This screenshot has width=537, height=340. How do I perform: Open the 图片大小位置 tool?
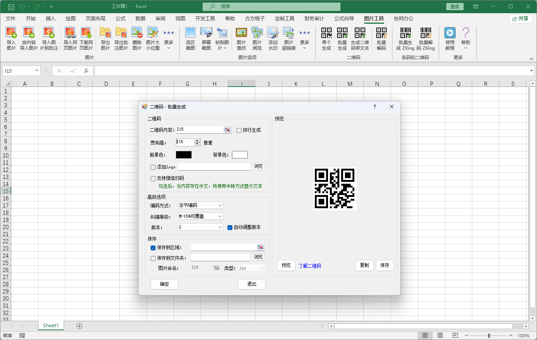pyautogui.click(x=153, y=38)
